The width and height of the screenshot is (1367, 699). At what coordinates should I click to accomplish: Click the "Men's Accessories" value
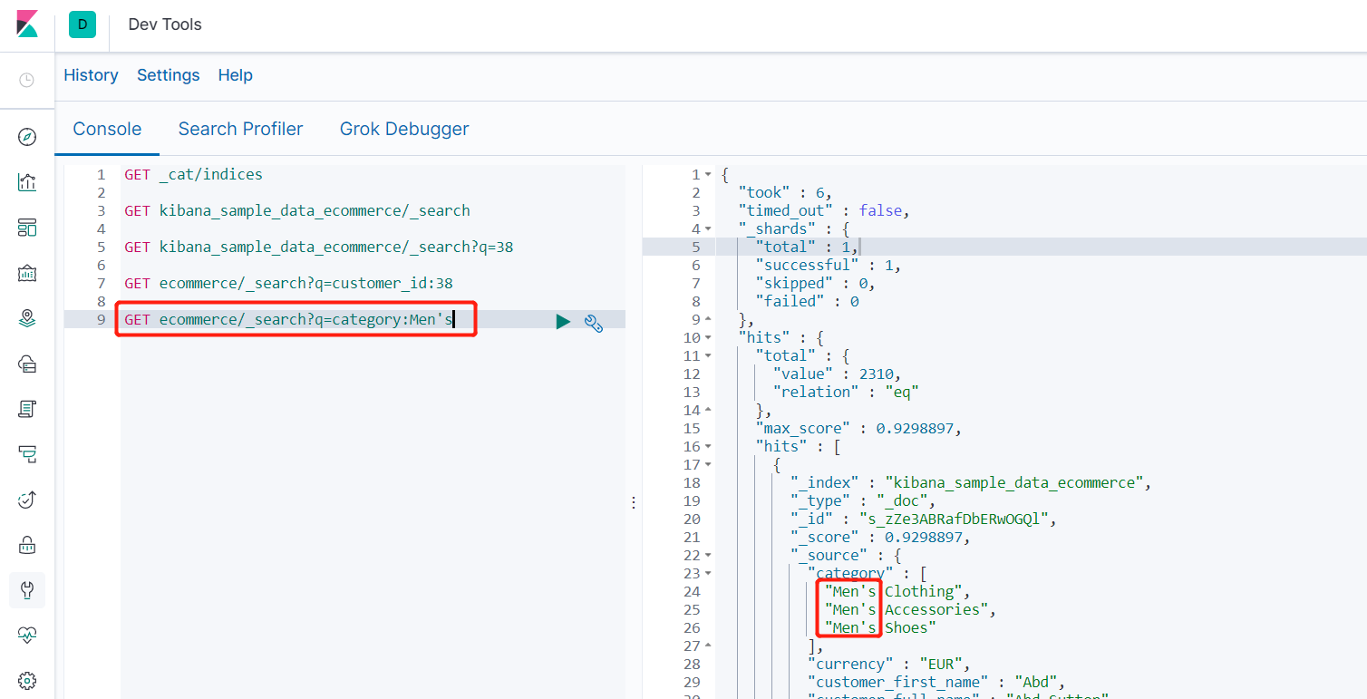[x=911, y=609]
